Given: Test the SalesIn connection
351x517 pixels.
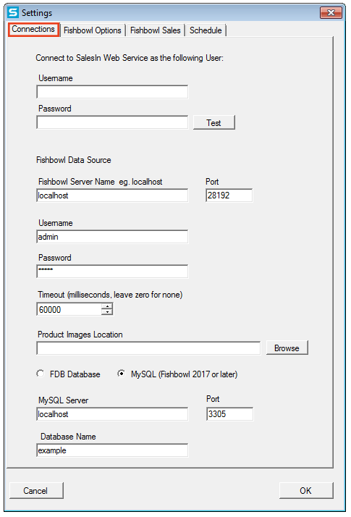Looking at the screenshot, I should point(214,122).
